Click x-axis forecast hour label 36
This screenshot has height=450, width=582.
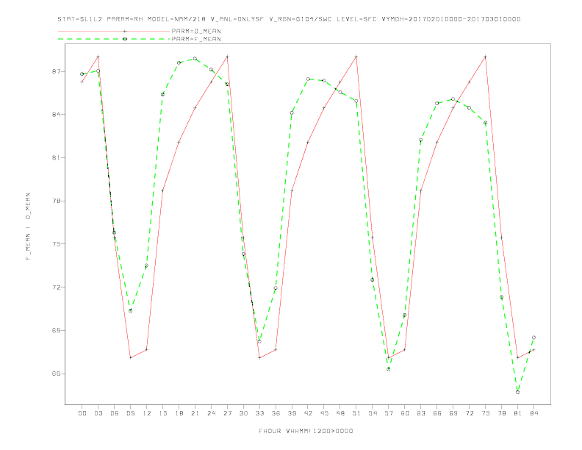click(276, 413)
